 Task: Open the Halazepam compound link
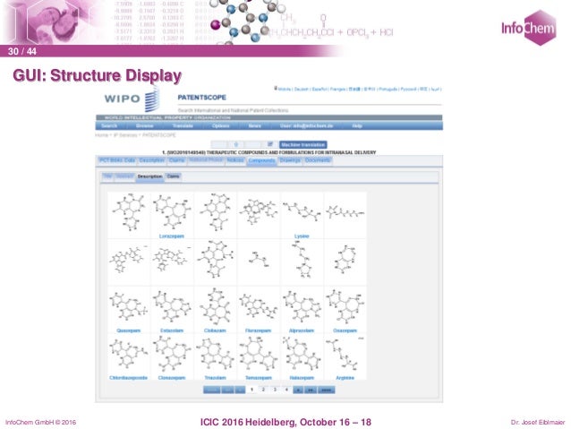[302, 378]
